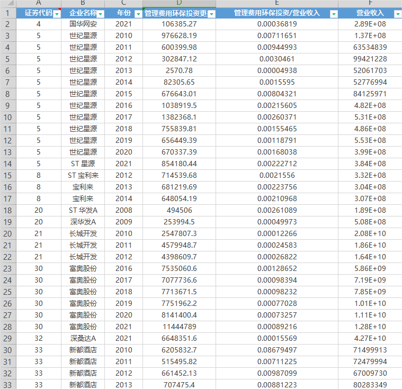Select cell with value 0.00004938

pyautogui.click(x=277, y=71)
